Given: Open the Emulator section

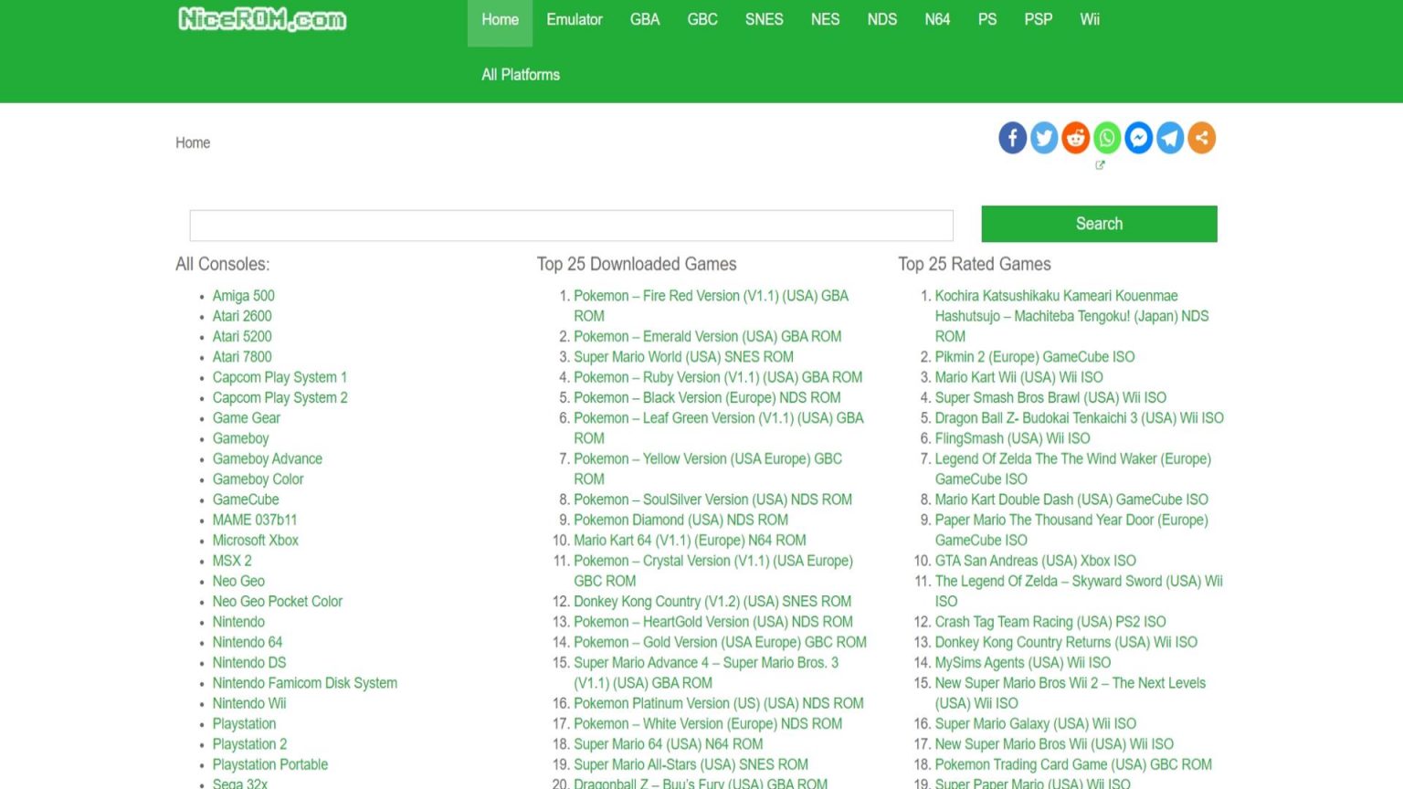Looking at the screenshot, I should (x=574, y=19).
